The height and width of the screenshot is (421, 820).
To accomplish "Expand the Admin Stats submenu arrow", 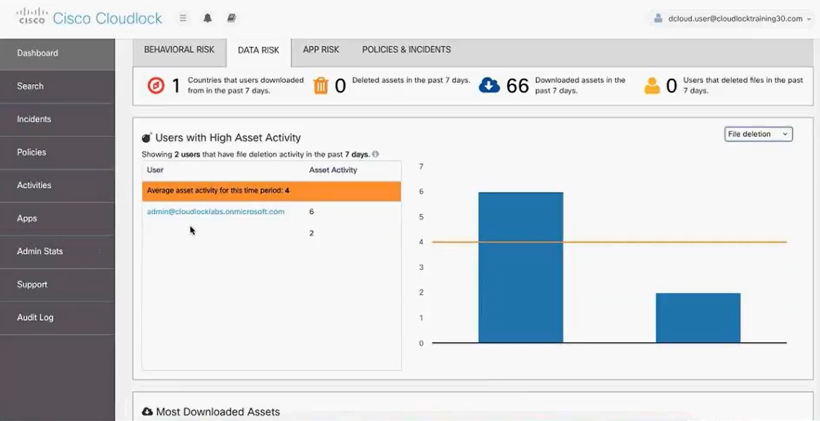I will tap(99, 251).
